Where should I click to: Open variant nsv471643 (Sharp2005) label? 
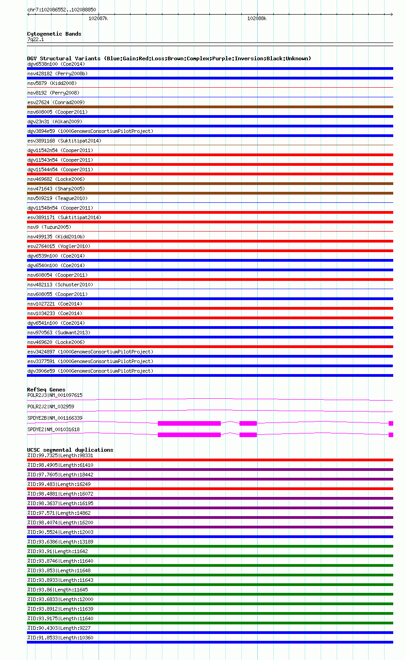pyautogui.click(x=56, y=189)
